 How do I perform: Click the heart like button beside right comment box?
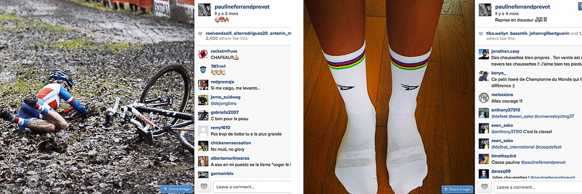(485, 187)
